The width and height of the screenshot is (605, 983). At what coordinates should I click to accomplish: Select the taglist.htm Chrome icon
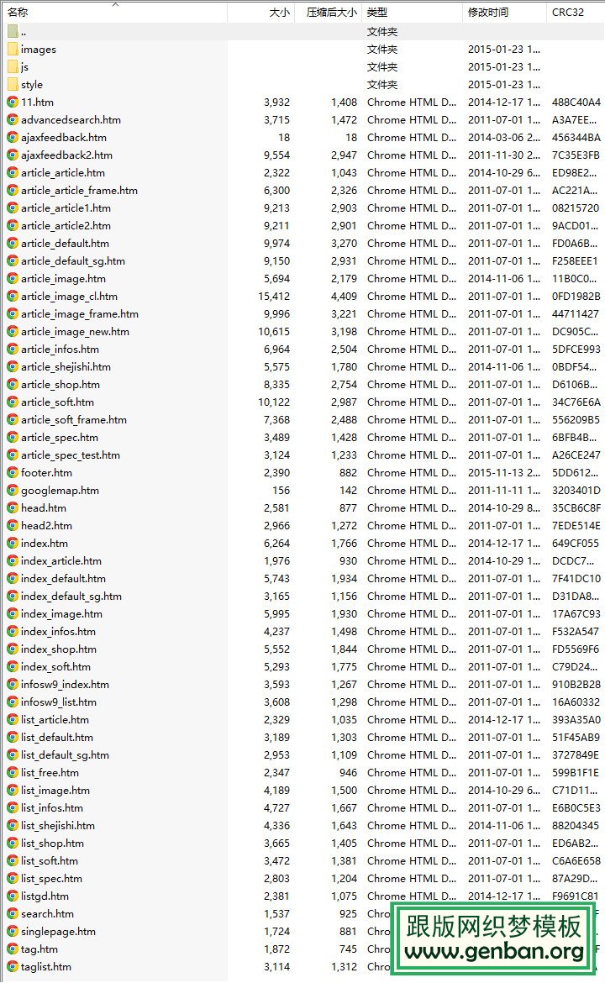(13, 966)
